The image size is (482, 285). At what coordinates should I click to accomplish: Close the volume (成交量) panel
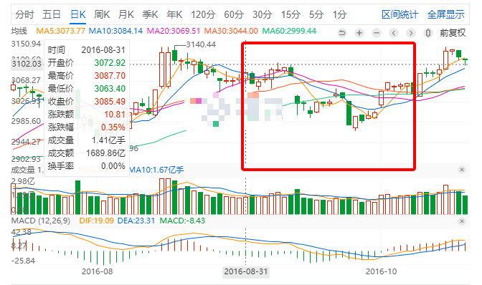[x=462, y=170]
